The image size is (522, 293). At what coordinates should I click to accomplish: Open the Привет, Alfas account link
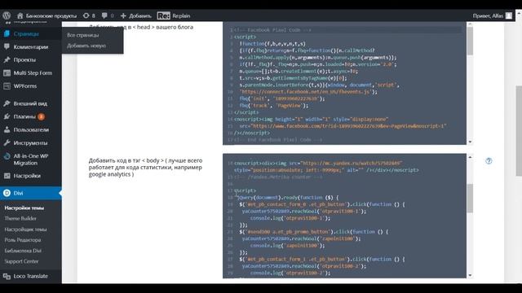pyautogui.click(x=488, y=15)
